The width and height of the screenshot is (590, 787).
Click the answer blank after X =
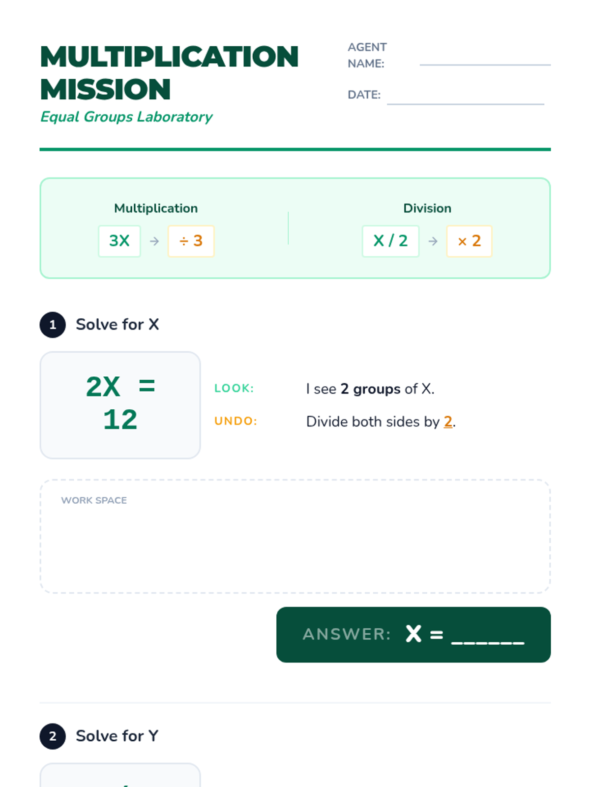488,636
